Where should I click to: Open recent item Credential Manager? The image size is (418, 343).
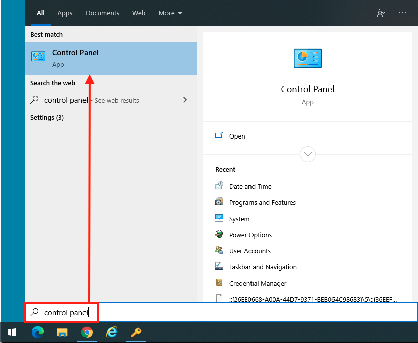(258, 283)
